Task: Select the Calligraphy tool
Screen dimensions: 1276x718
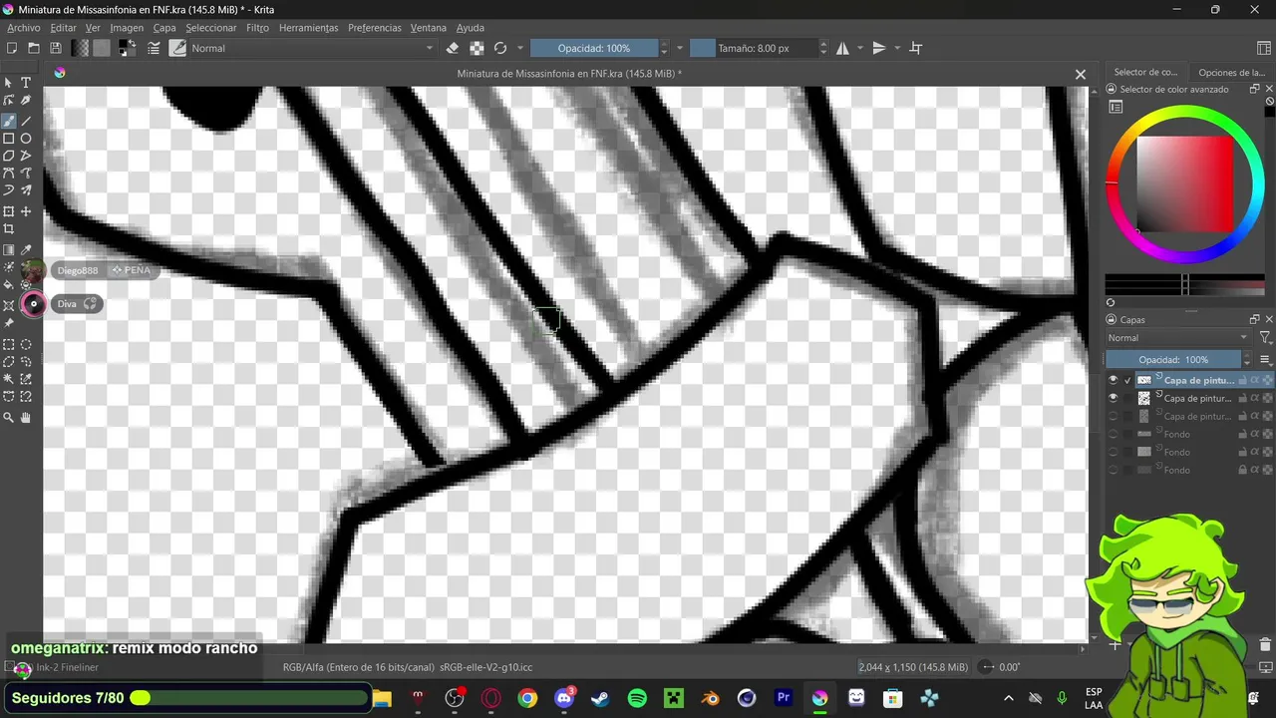Action: 26,101
